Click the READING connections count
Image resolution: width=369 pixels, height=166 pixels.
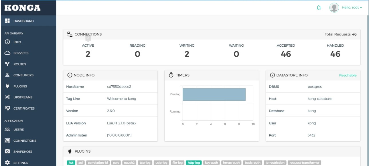click(x=137, y=54)
